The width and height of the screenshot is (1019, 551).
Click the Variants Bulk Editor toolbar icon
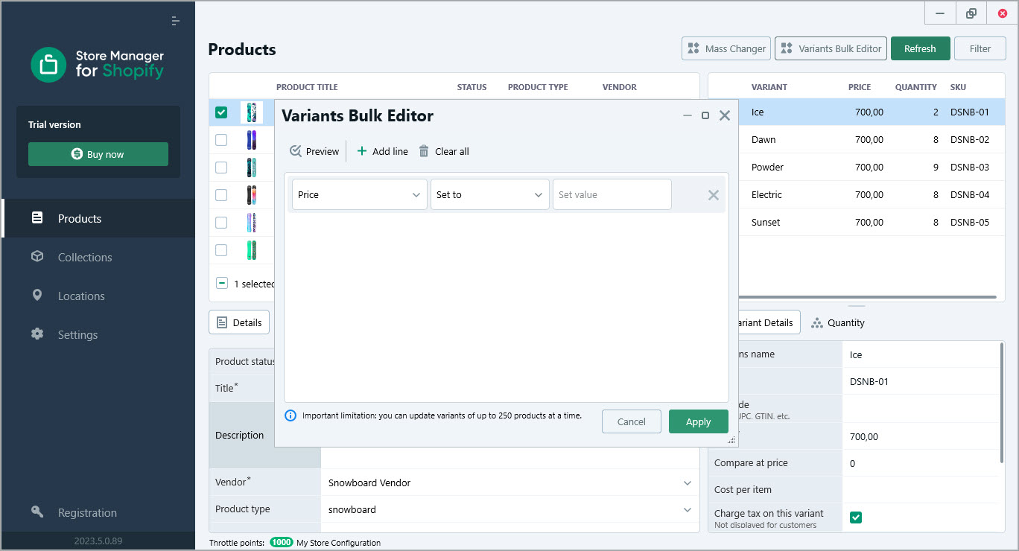(x=787, y=48)
